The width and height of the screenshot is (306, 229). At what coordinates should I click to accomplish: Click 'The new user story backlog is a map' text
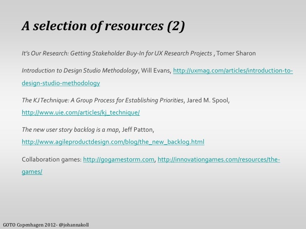point(70,130)
